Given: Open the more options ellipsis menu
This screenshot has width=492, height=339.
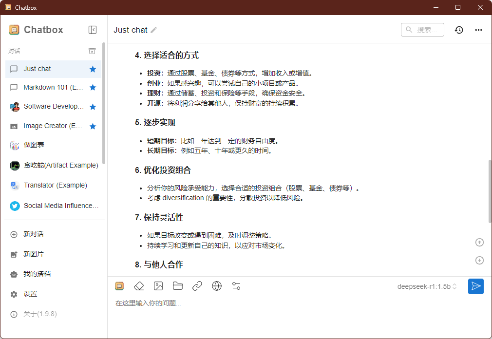Looking at the screenshot, I should click(x=478, y=30).
